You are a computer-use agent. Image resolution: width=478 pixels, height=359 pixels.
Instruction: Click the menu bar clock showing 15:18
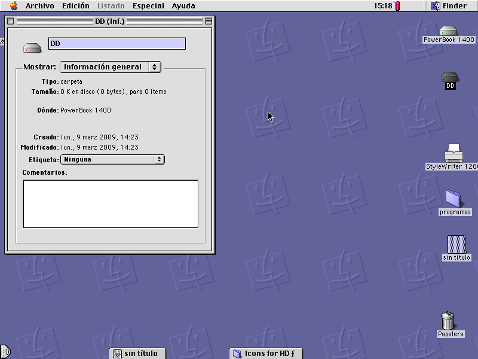click(383, 6)
